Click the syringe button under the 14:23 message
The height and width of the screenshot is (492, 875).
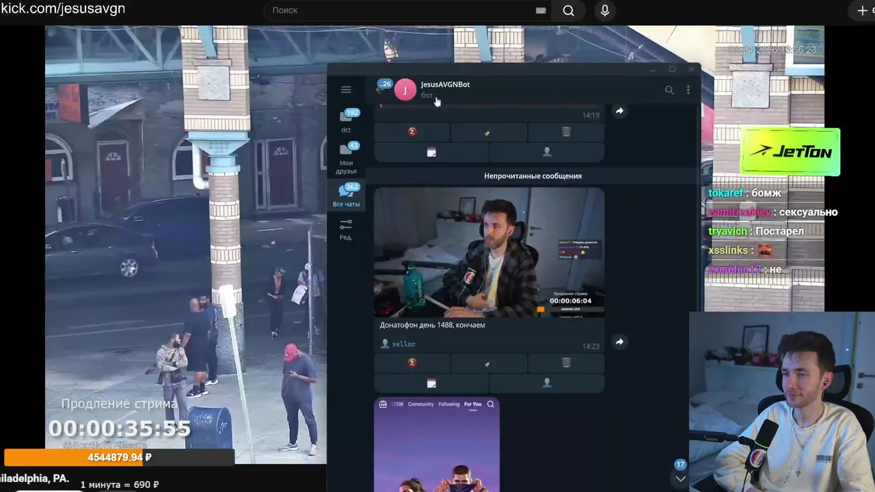pyautogui.click(x=489, y=363)
